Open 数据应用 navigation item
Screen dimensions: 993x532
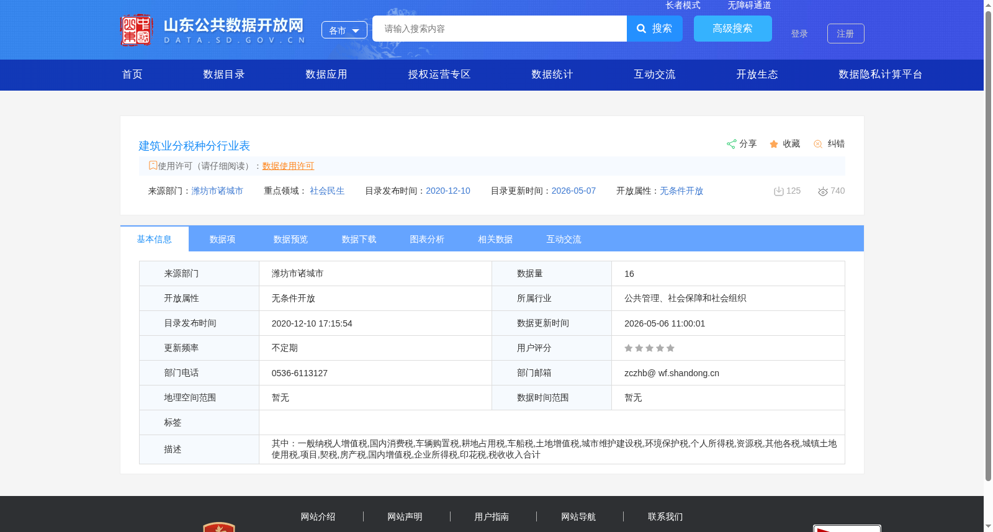pos(326,74)
